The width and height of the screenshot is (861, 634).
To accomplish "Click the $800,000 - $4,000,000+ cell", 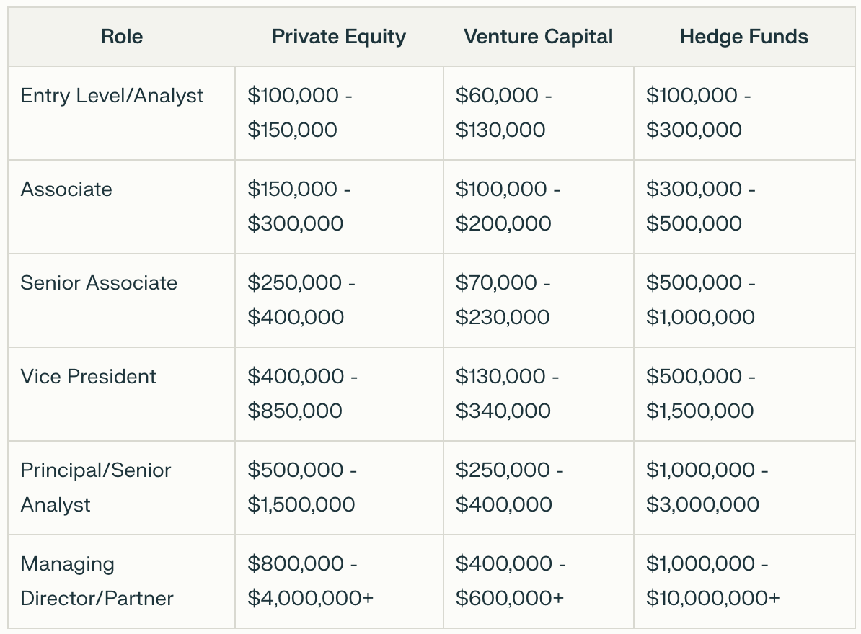I will click(x=310, y=581).
